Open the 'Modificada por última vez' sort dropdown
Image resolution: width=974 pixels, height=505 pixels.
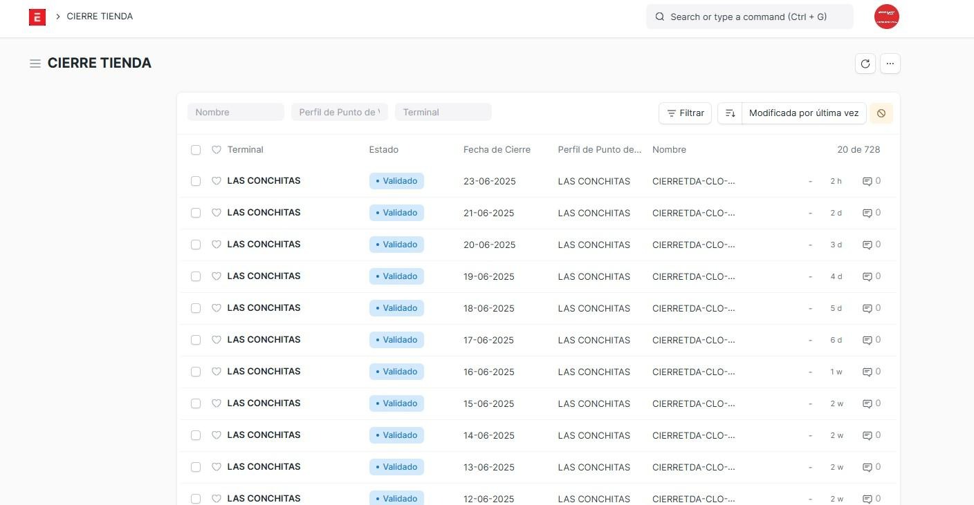(803, 113)
